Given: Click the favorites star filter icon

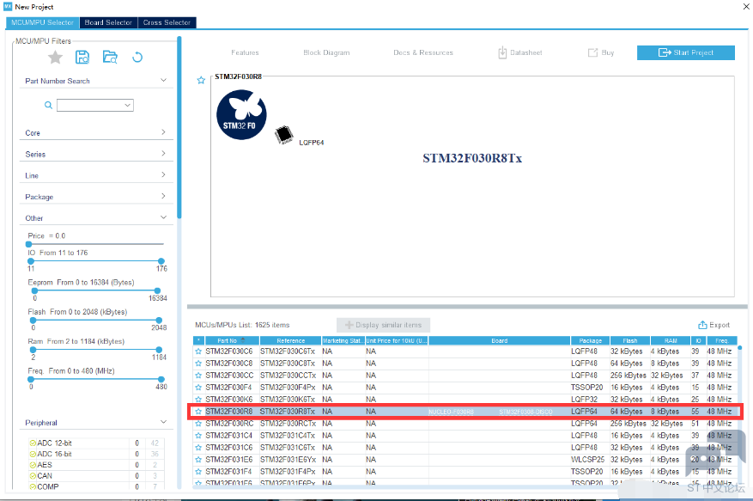Looking at the screenshot, I should pos(55,58).
